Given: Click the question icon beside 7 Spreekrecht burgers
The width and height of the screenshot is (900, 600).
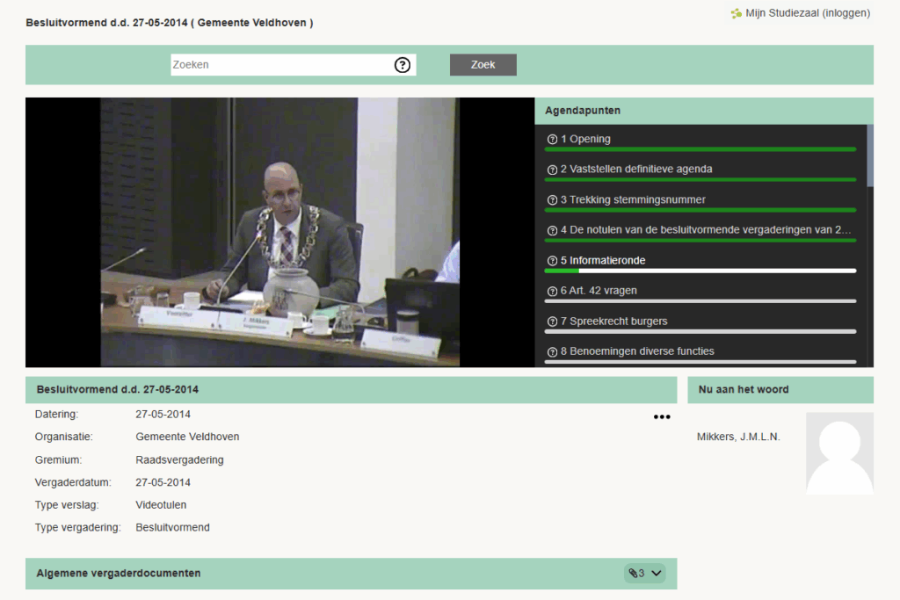Looking at the screenshot, I should (x=552, y=322).
